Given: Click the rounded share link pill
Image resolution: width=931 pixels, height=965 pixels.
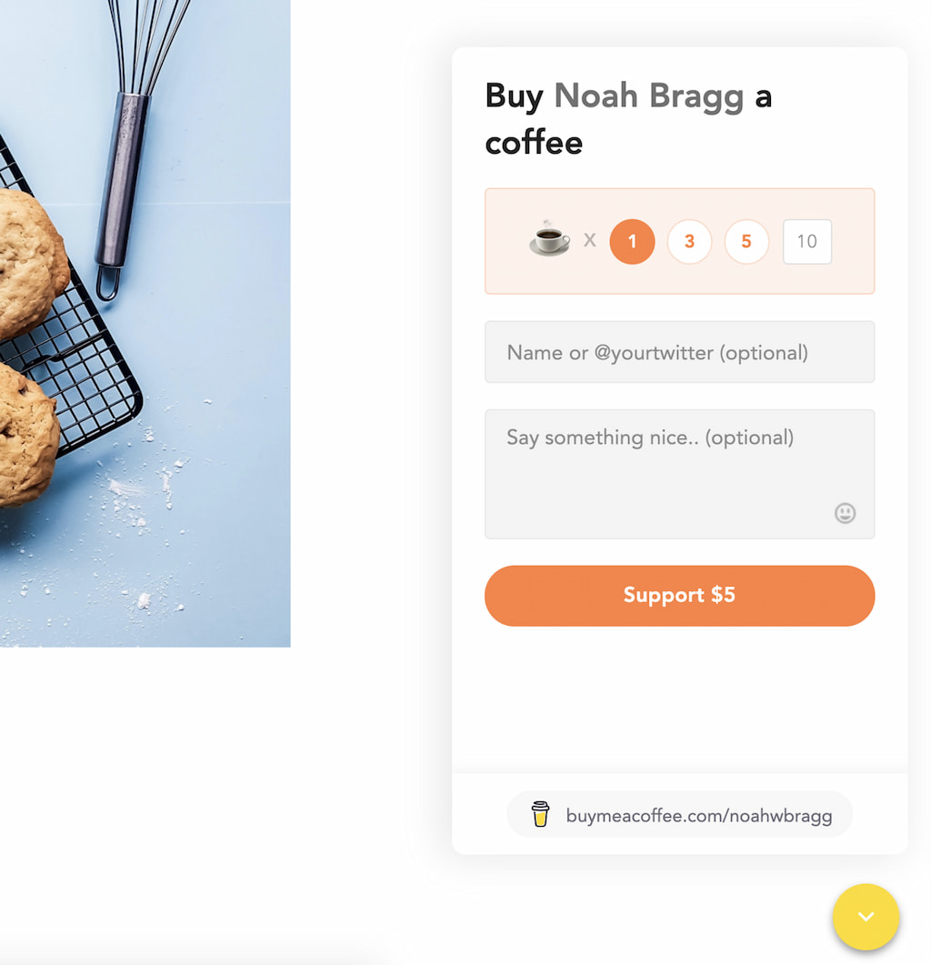Looking at the screenshot, I should point(679,815).
